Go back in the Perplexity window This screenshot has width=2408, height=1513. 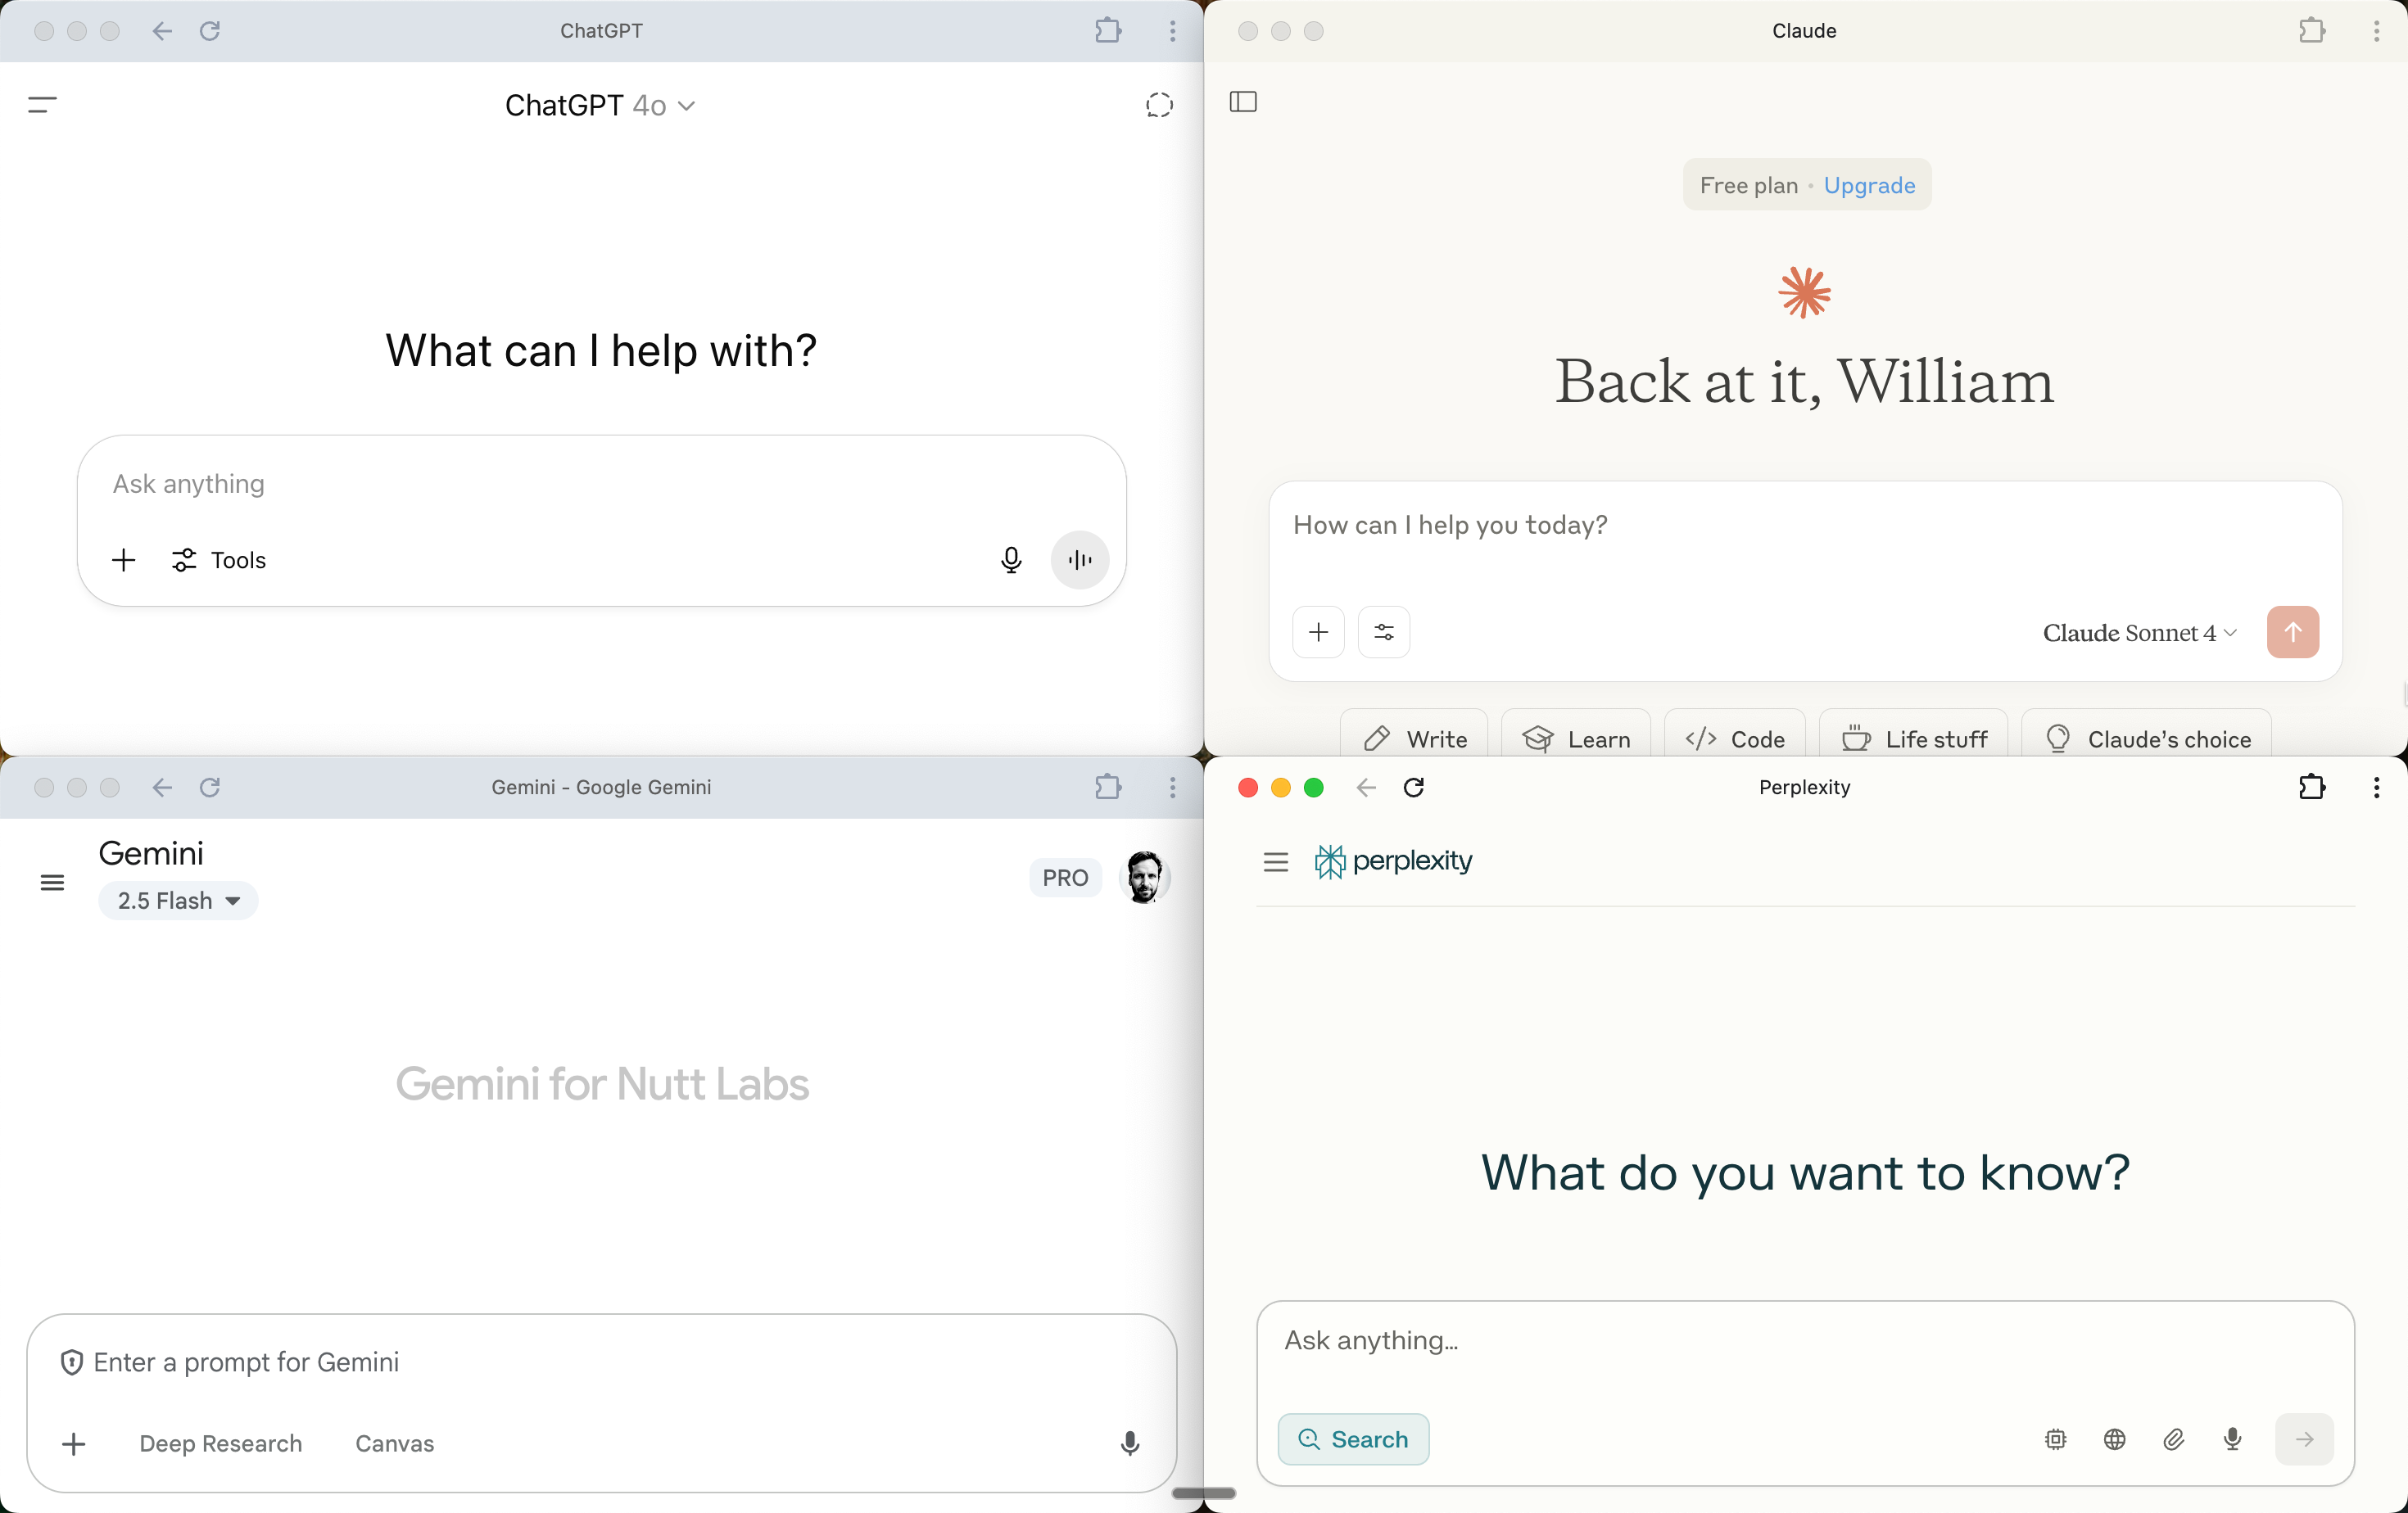1366,788
